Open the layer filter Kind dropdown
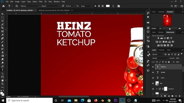The width and height of the screenshot is (184, 103). click(x=158, y=54)
